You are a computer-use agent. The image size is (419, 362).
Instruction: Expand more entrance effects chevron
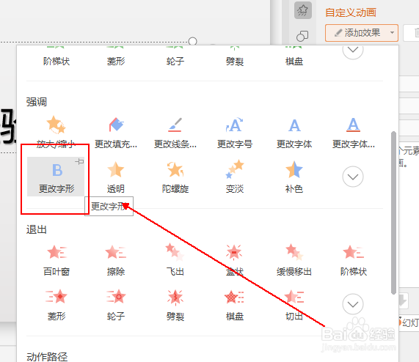point(353,50)
